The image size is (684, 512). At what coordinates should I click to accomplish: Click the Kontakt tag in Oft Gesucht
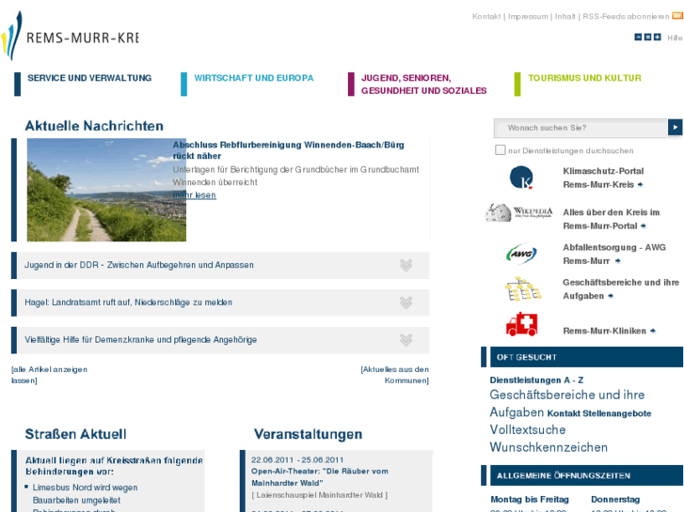click(x=564, y=413)
